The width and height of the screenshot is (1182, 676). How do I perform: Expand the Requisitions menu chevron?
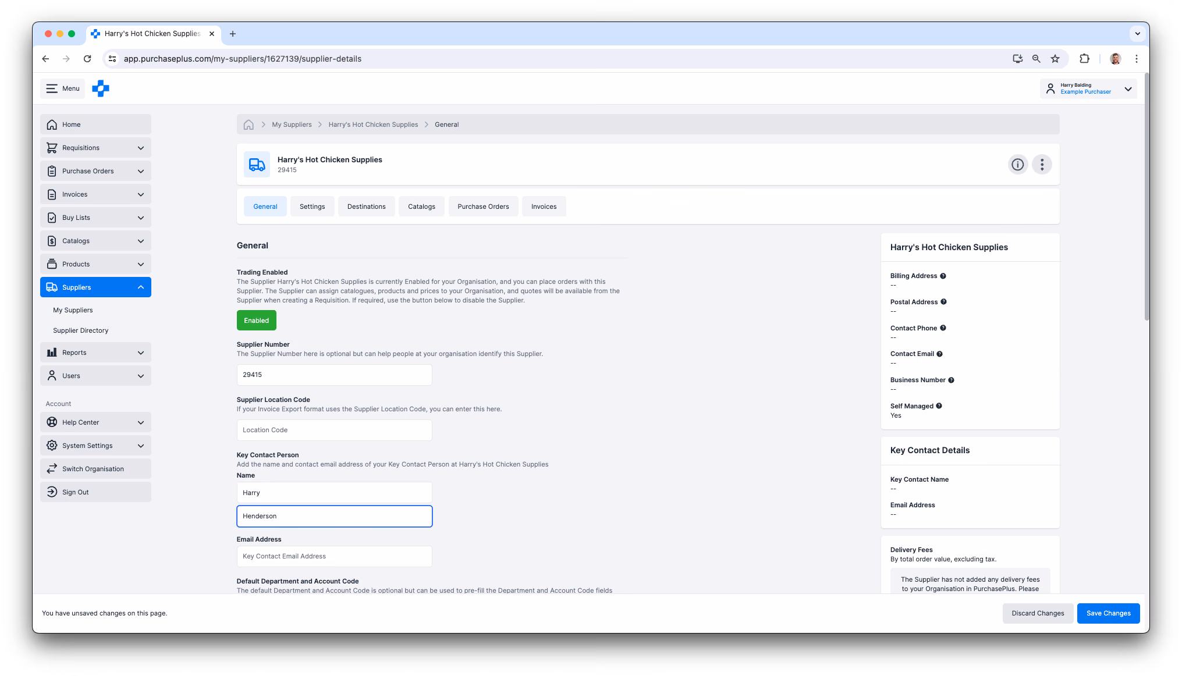point(141,148)
